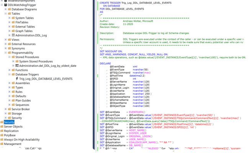Click the SET NOCOUNT ON line

pos(111,51)
